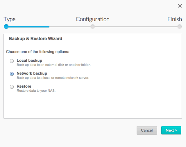
Task: Click the Next > button
Action: click(x=171, y=130)
